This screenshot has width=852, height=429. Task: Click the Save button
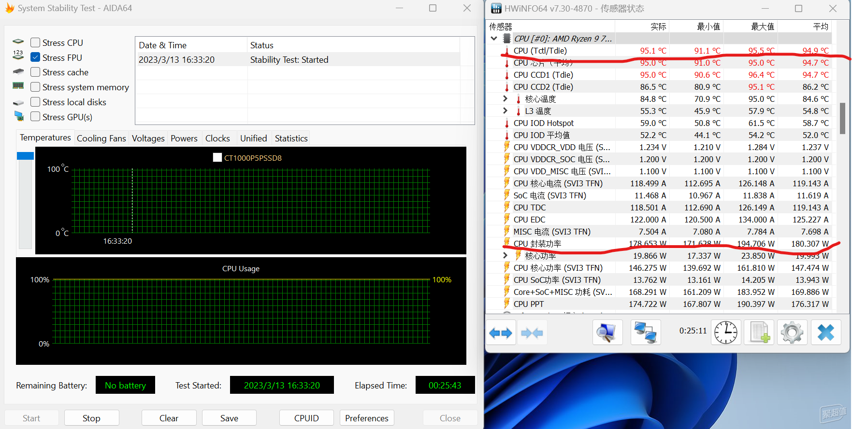[229, 418]
